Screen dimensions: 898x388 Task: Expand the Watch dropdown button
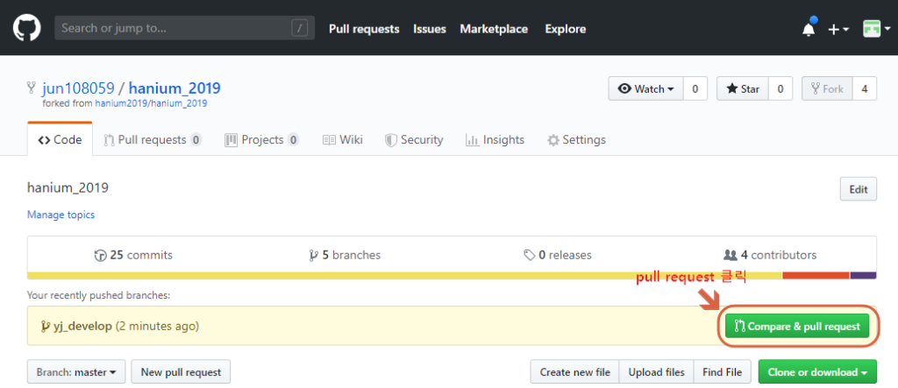646,88
